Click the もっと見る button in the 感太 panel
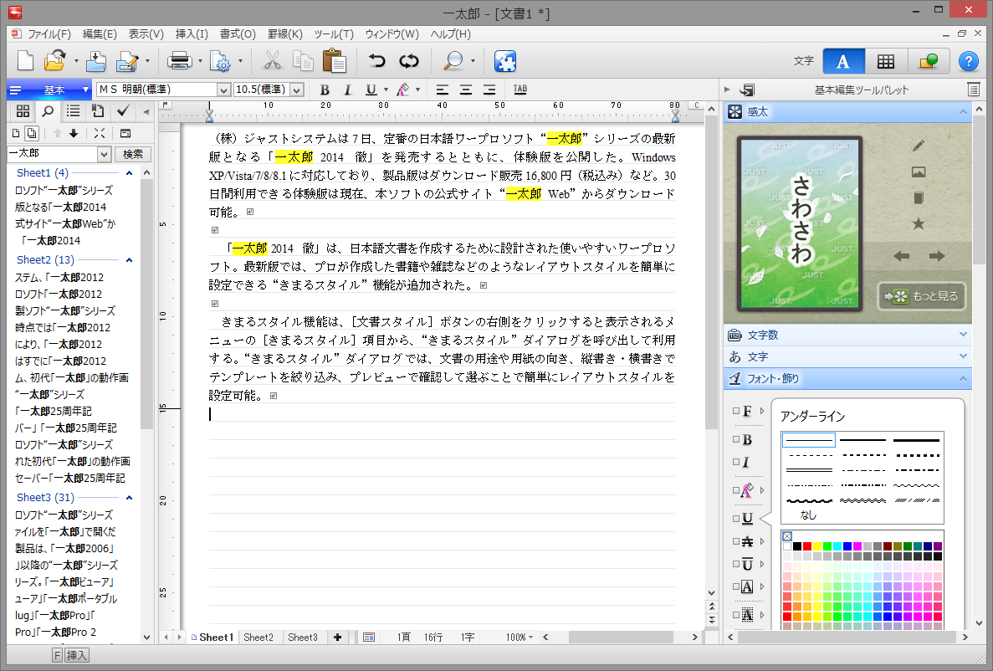The height and width of the screenshot is (671, 993). pos(920,296)
